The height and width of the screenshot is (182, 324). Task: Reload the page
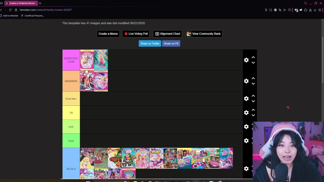[x=10, y=10]
